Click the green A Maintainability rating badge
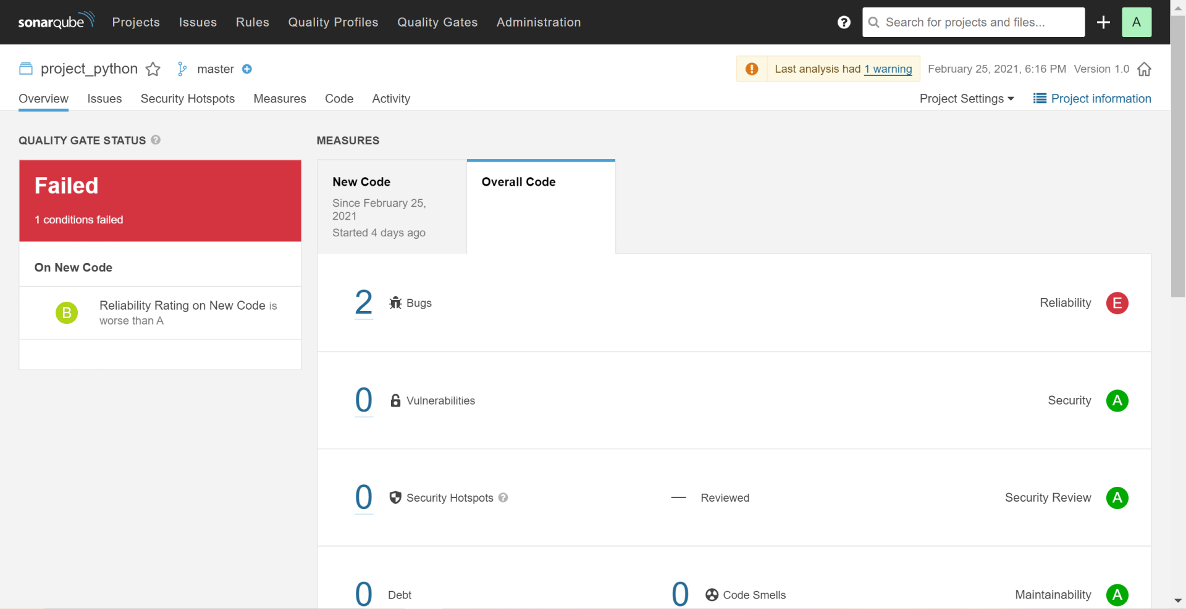The width and height of the screenshot is (1186, 609). click(x=1117, y=595)
